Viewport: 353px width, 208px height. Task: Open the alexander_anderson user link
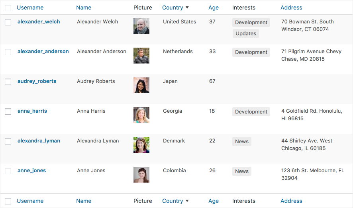point(43,51)
